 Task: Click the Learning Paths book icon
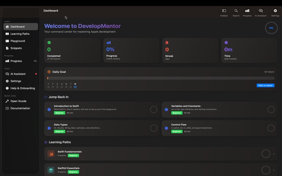[7, 34]
